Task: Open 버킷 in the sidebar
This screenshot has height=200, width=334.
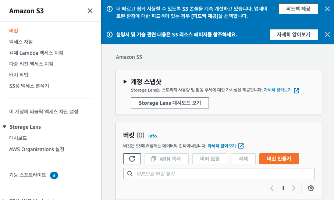Action: (13, 31)
